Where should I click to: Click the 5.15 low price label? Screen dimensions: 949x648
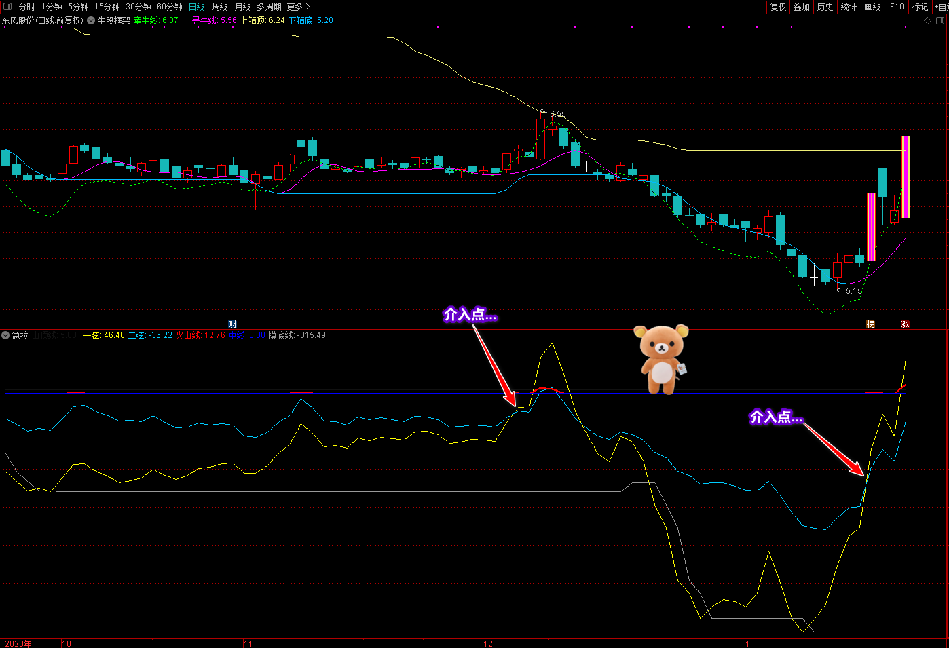[853, 291]
